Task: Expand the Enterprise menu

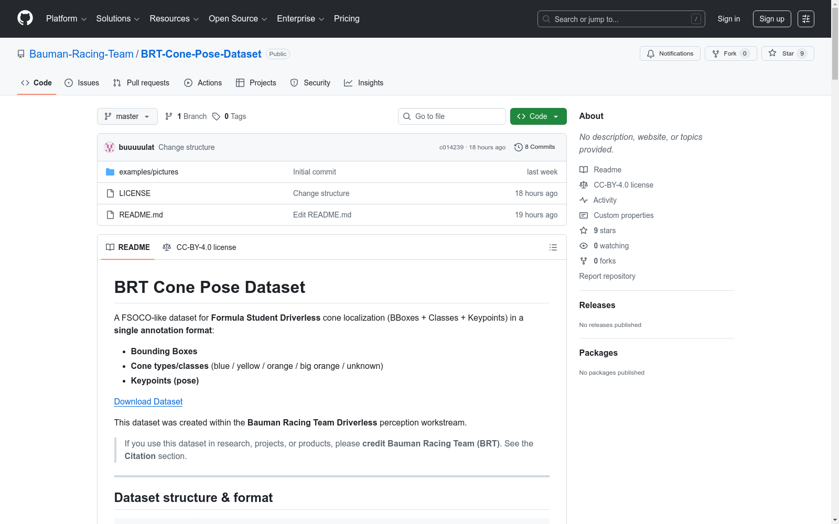Action: pos(300,19)
